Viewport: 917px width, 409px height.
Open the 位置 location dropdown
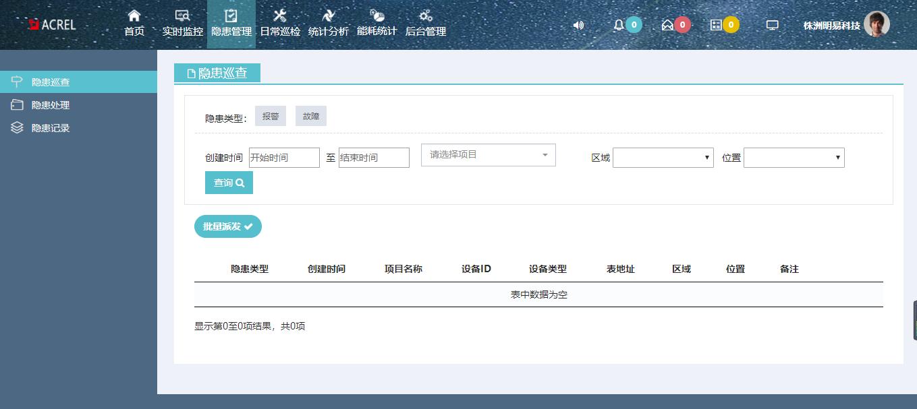794,157
